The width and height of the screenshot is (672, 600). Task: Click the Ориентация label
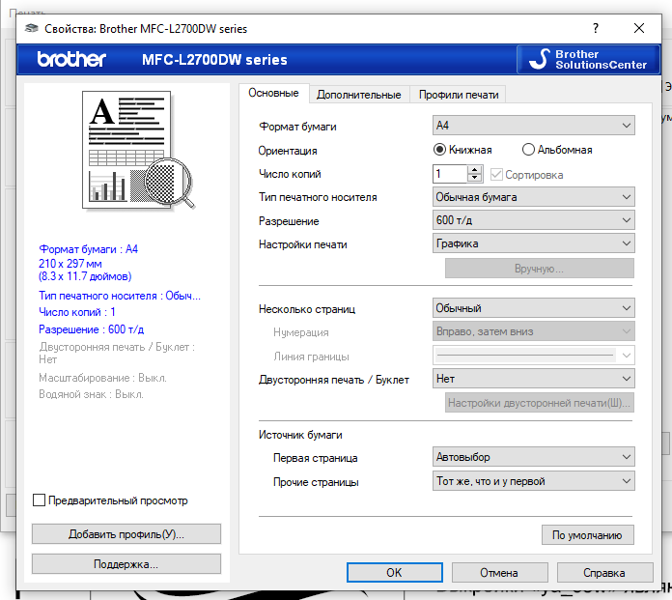click(288, 151)
